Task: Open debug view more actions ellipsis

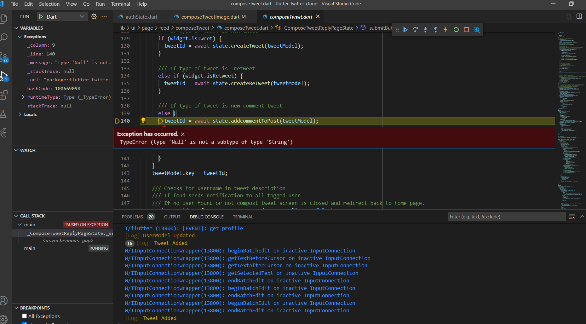Action: point(104,16)
